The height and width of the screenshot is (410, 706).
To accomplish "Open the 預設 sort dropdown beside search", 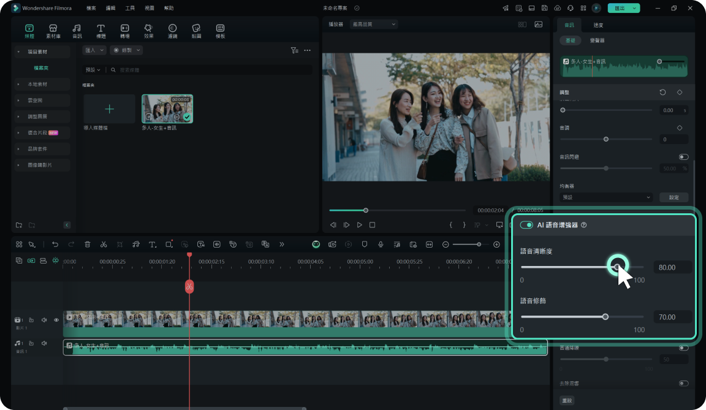I will tap(93, 70).
